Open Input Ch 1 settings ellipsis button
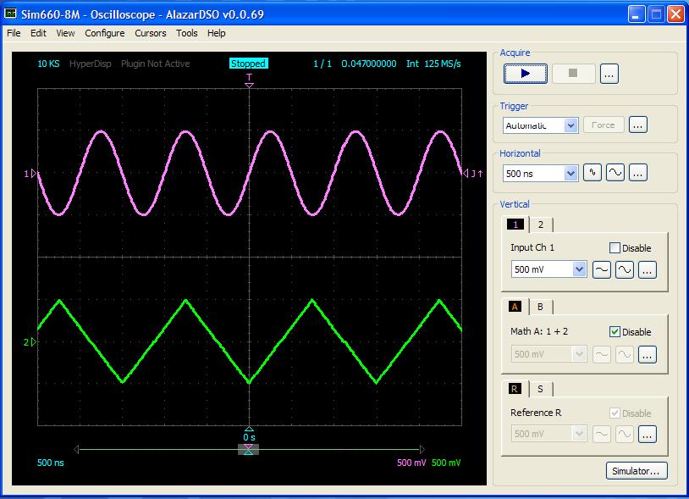The height and width of the screenshot is (499, 689). coord(648,269)
